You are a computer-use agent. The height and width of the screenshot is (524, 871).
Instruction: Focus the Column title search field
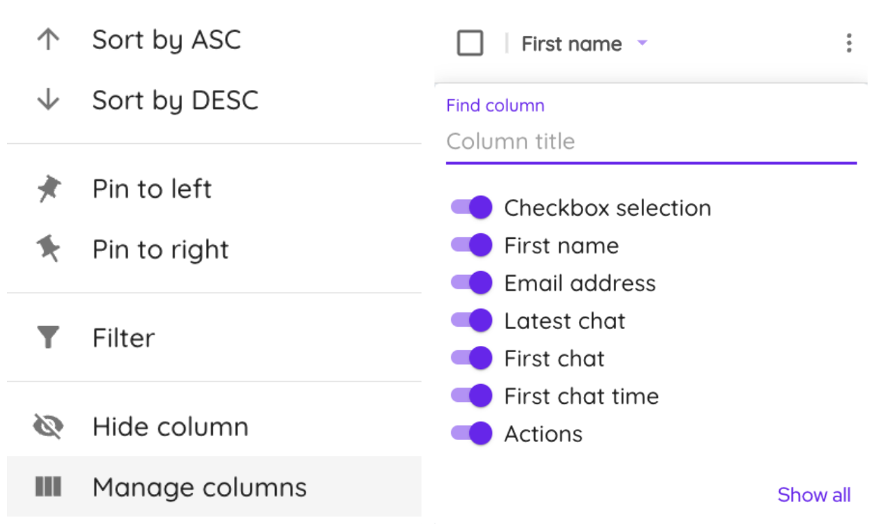point(651,141)
